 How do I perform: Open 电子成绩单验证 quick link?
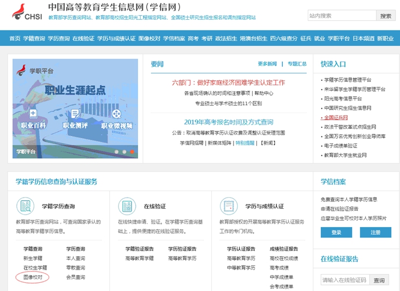point(341,146)
